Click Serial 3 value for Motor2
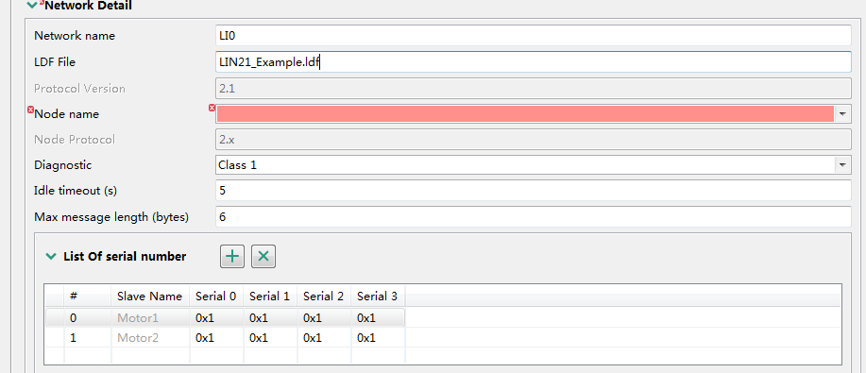Screen dimensions: 866x373 (x=378, y=338)
